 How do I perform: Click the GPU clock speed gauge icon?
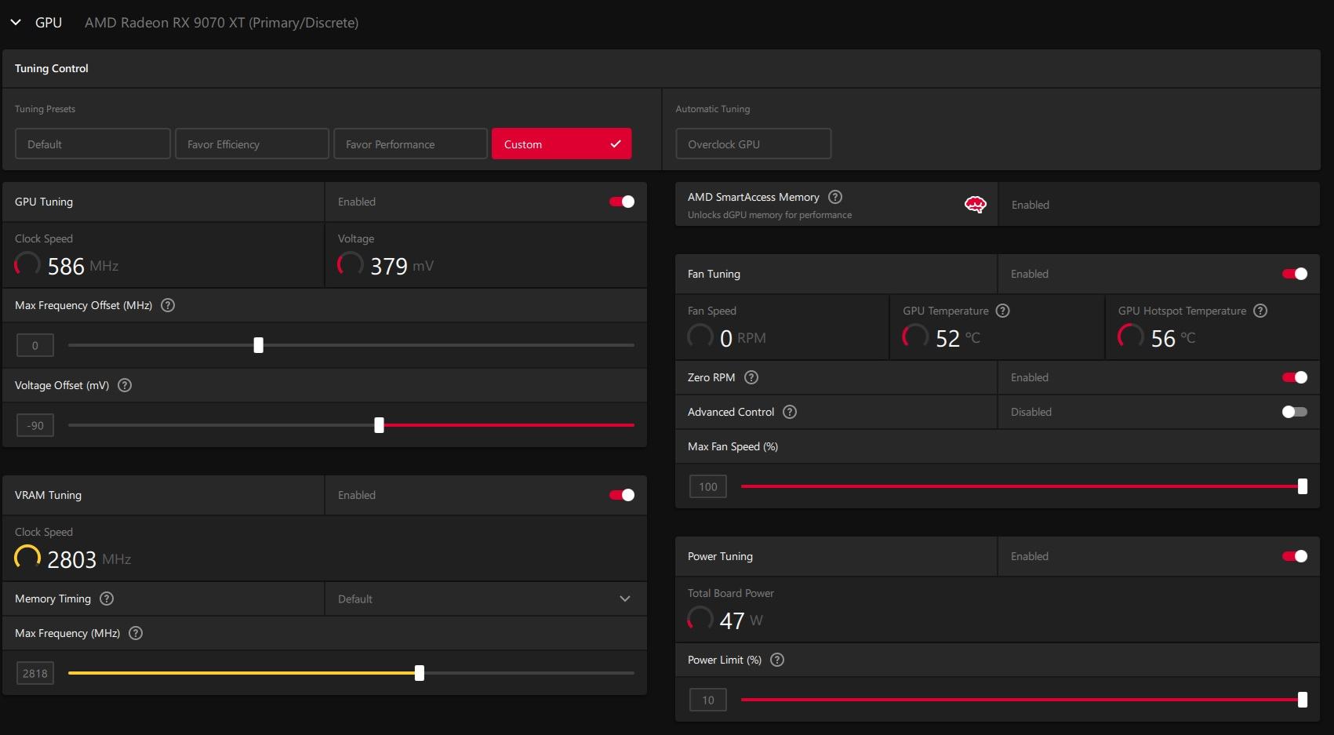point(27,264)
